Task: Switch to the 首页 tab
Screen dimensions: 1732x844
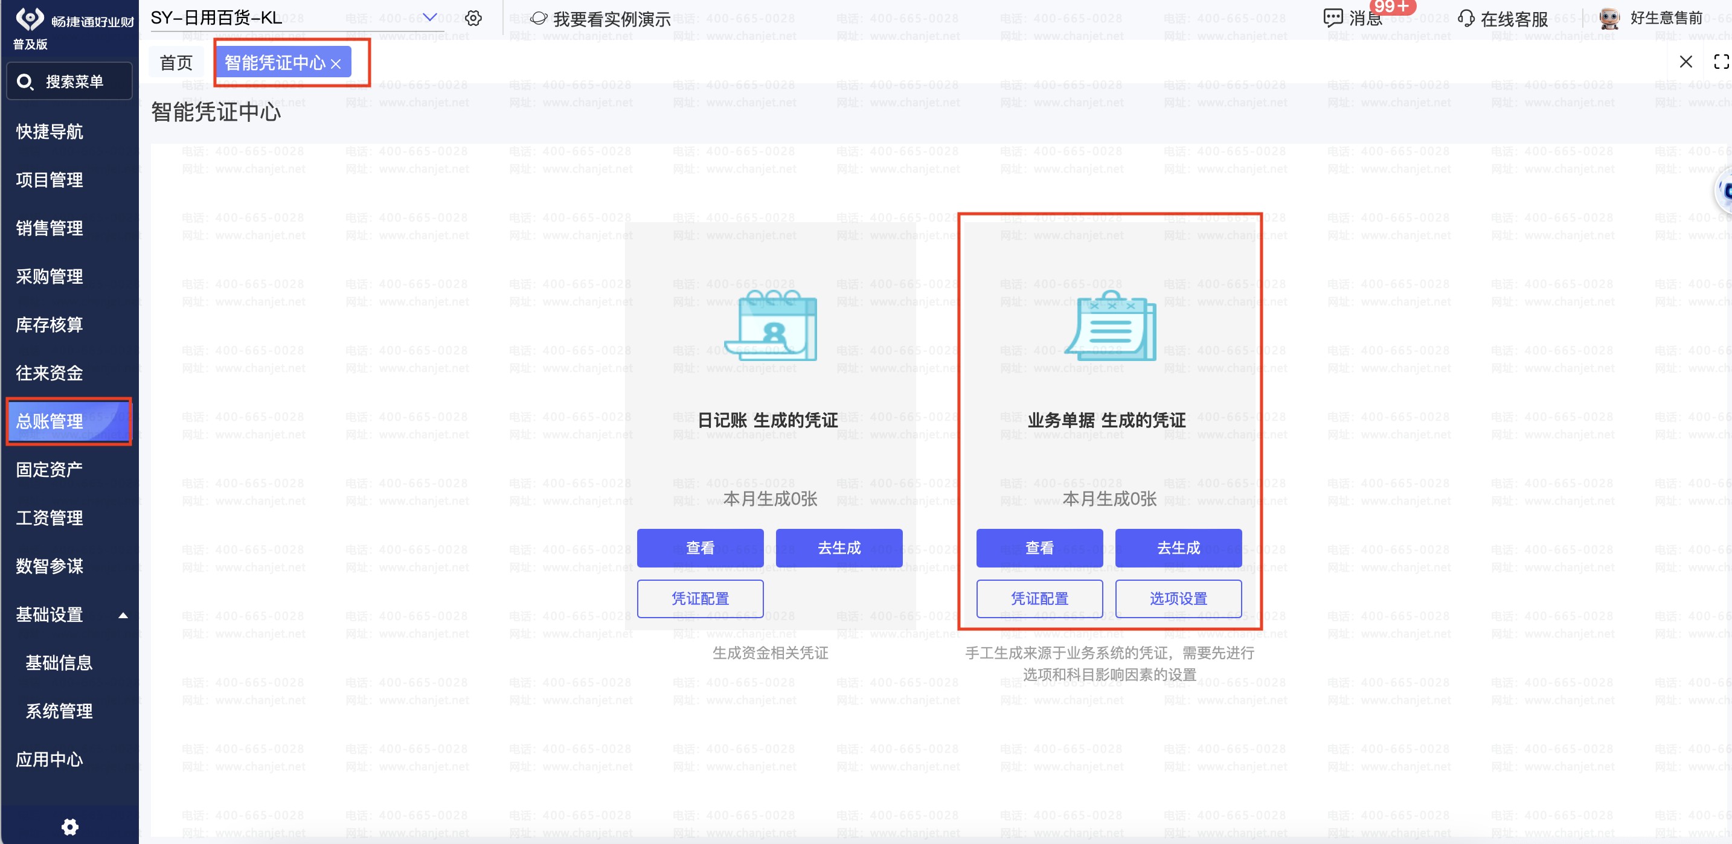Action: coord(176,63)
